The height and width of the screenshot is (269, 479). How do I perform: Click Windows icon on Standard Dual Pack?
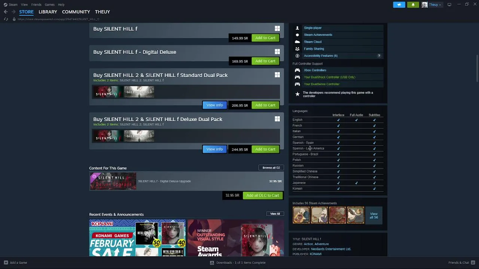[277, 75]
